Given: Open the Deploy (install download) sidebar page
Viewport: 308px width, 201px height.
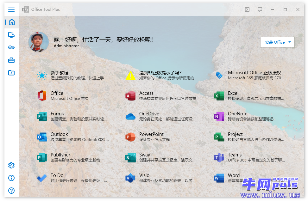Looking at the screenshot, I should [11, 35].
